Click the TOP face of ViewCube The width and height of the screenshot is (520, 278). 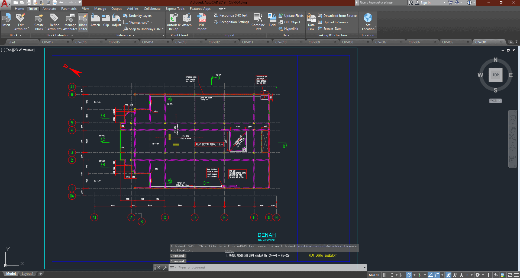[495, 75]
